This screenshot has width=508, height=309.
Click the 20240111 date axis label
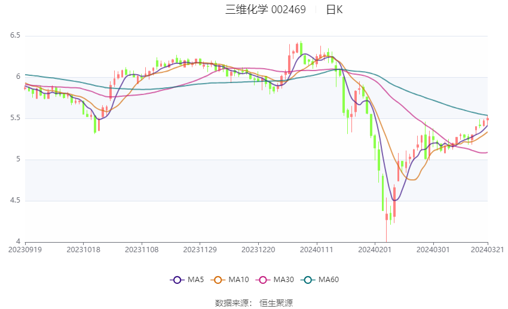click(x=317, y=250)
